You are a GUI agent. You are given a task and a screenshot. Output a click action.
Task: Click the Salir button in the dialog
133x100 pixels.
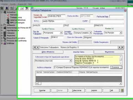click(x=111, y=90)
